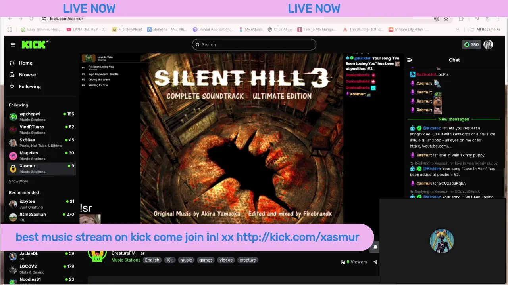The image size is (508, 285).
Task: Collapse the chat panel with arrow icon
Action: pyautogui.click(x=410, y=60)
